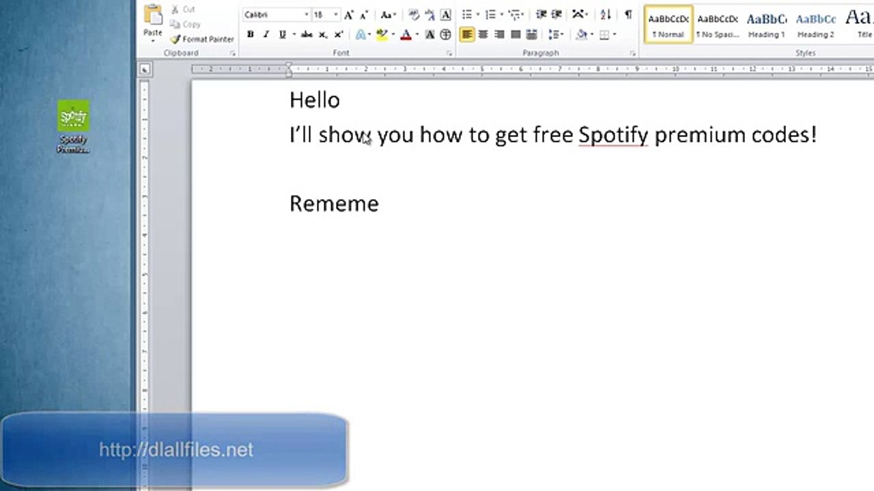Open the numbering library dropdown arrow
The height and width of the screenshot is (491, 874).
pyautogui.click(x=501, y=14)
